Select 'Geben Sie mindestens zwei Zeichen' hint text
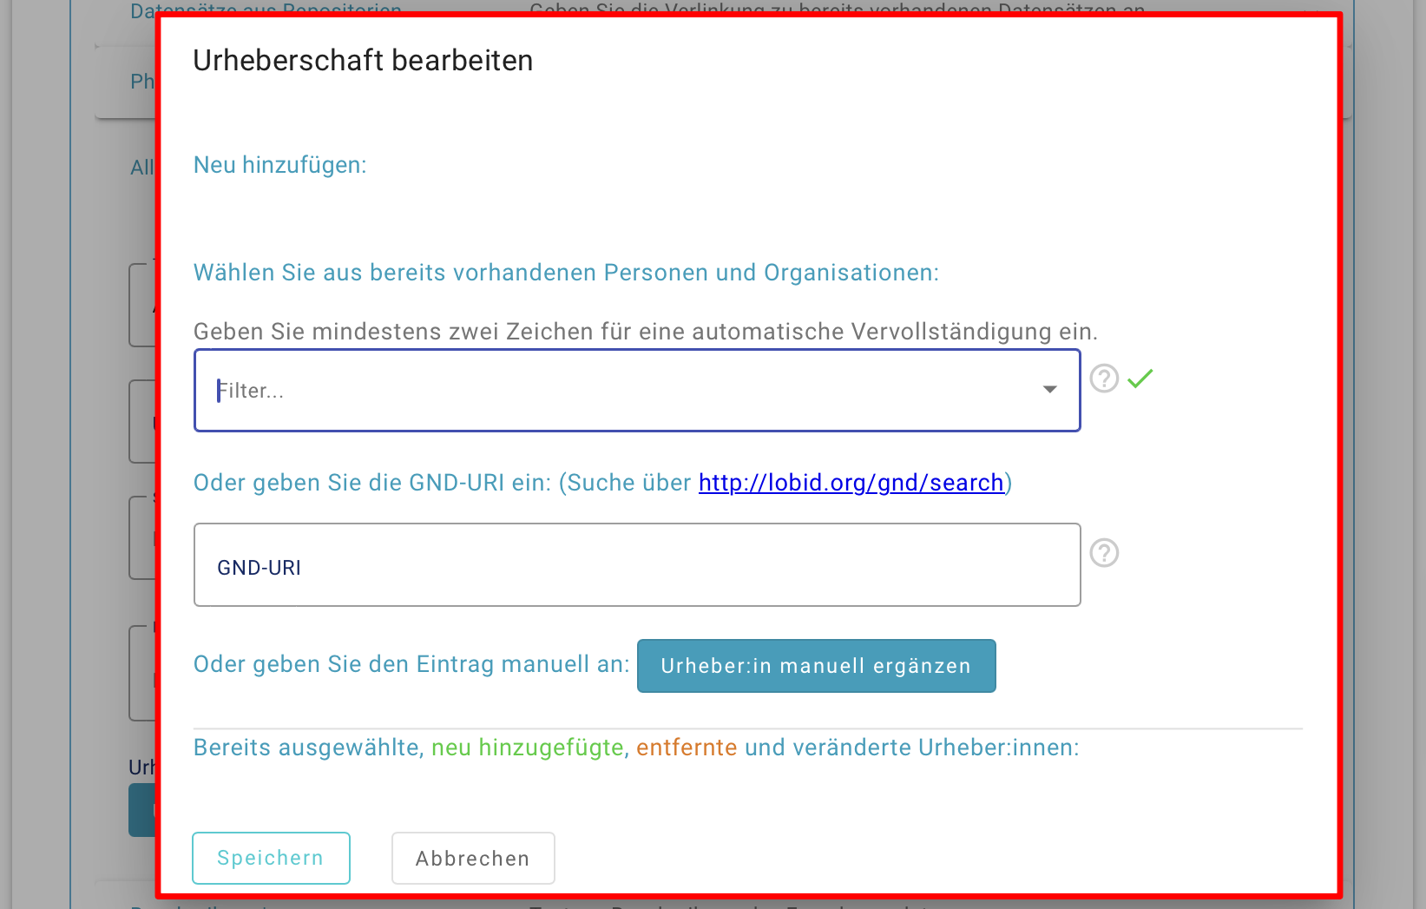 (x=646, y=332)
